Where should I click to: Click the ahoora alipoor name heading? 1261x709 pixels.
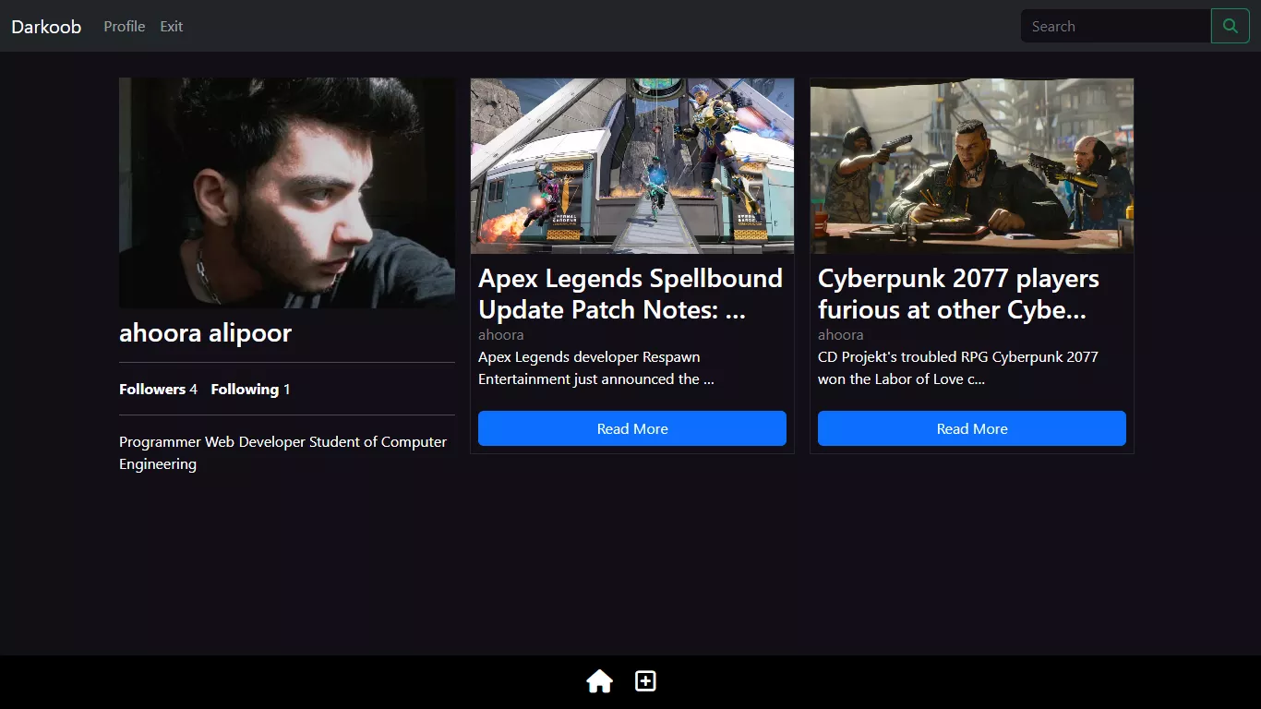pos(205,332)
